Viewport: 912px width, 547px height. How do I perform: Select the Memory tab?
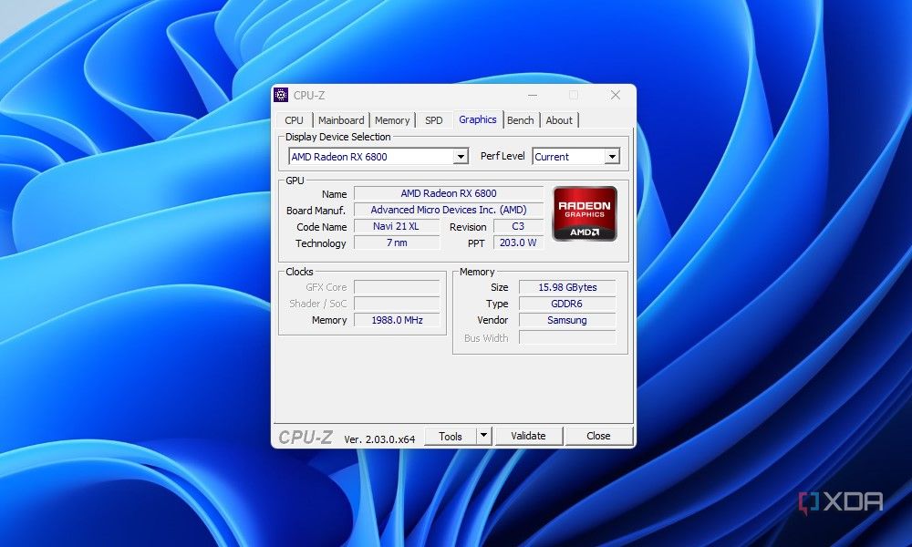coord(392,120)
